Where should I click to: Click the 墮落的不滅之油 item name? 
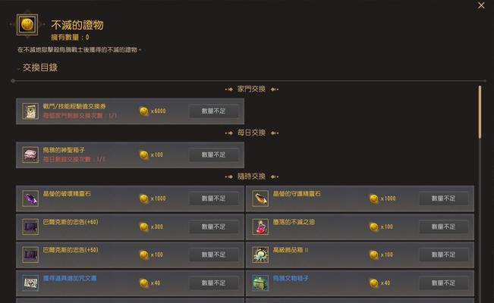tap(294, 222)
